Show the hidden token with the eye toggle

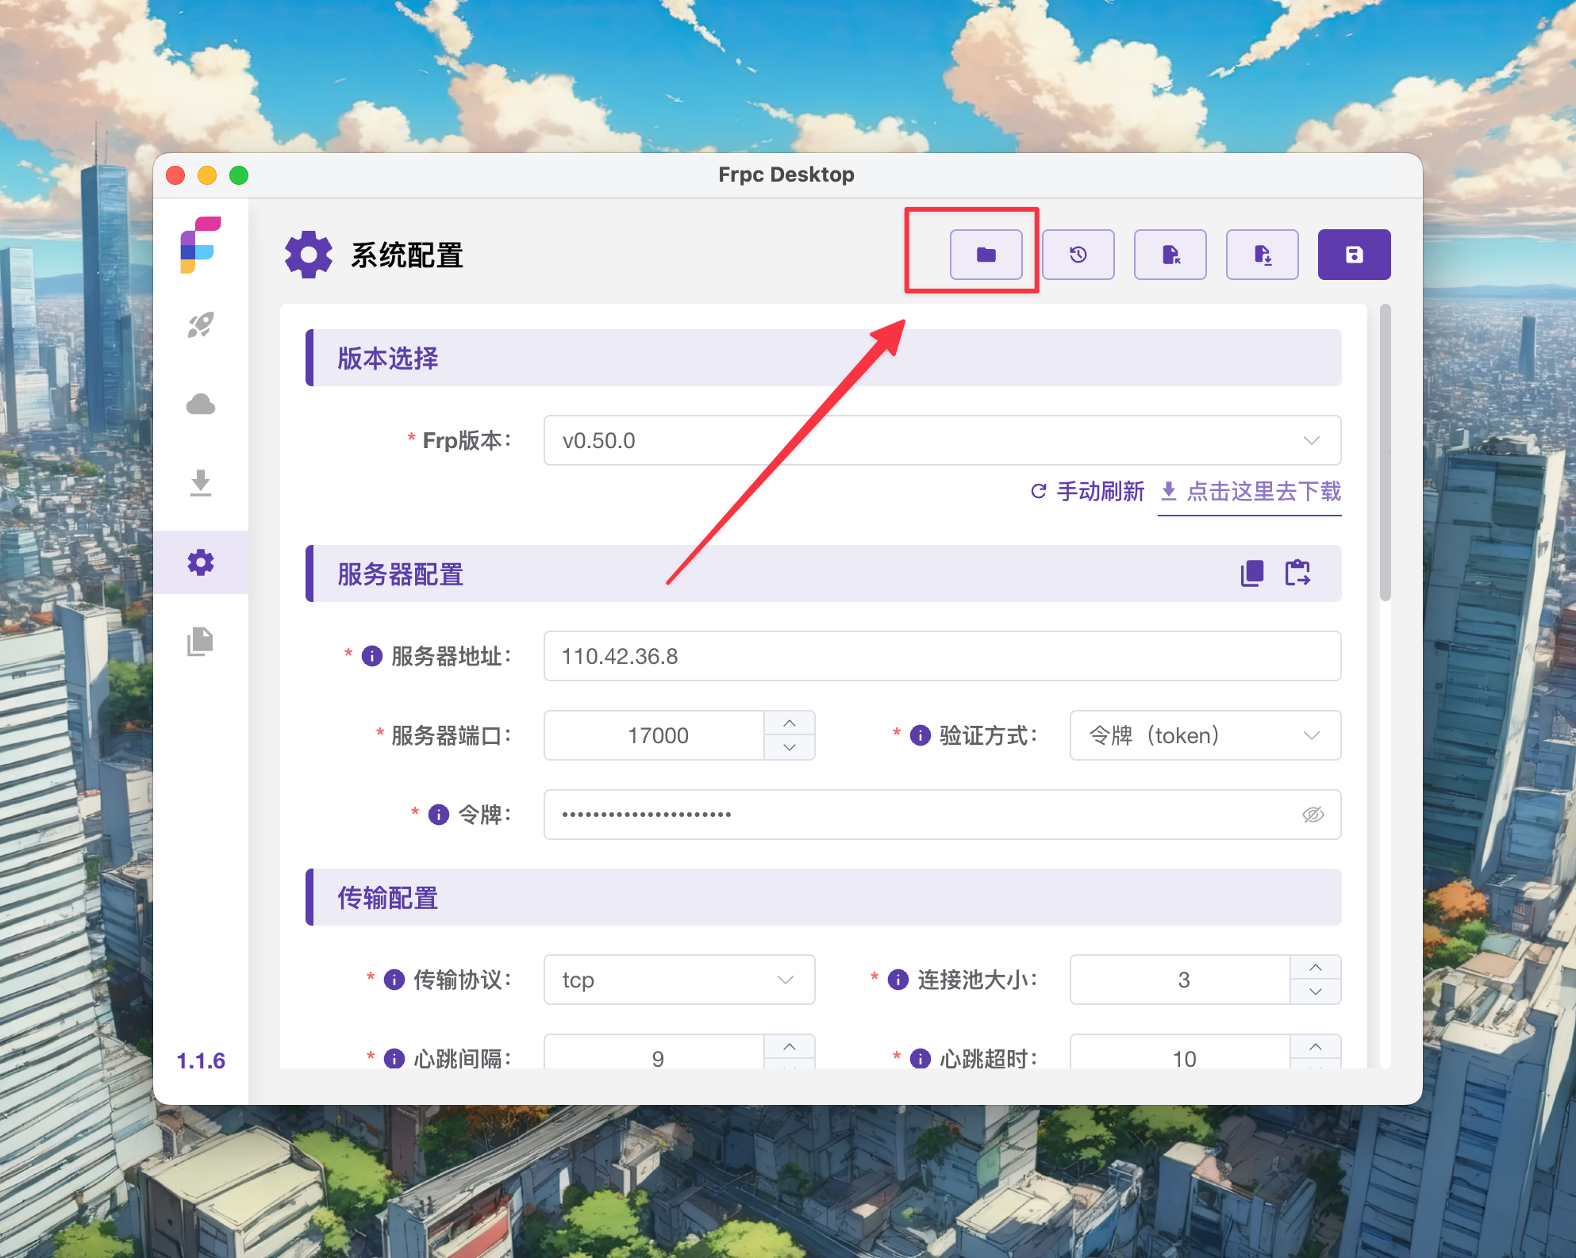click(x=1313, y=814)
